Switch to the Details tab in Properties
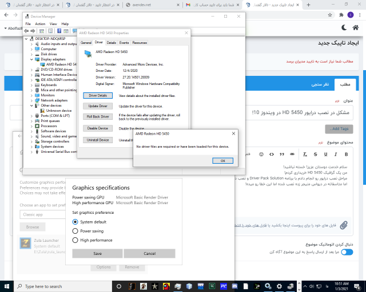Screen dimensions: 366x292 (x=112, y=43)
